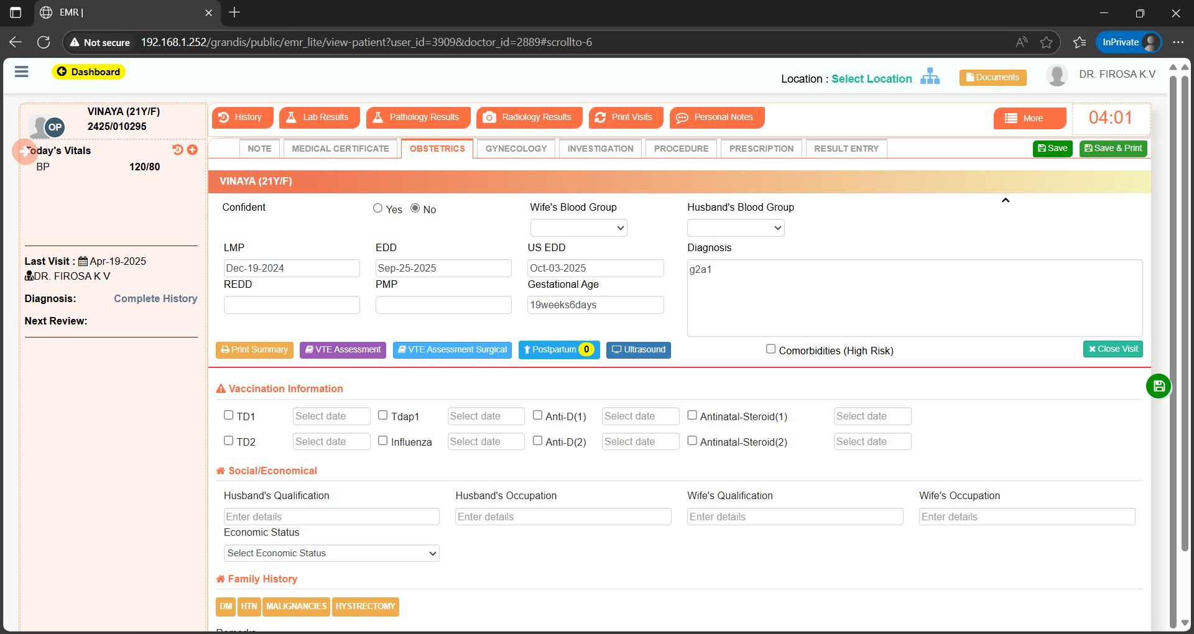Open the vitals history icon
1194x634 pixels.
click(178, 150)
